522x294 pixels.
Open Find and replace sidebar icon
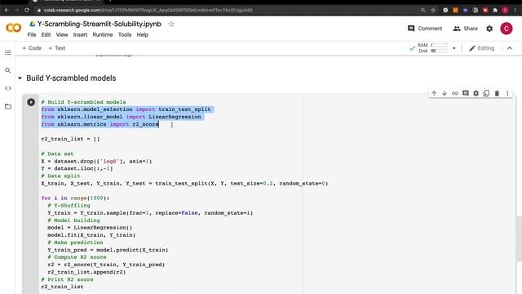(8, 70)
